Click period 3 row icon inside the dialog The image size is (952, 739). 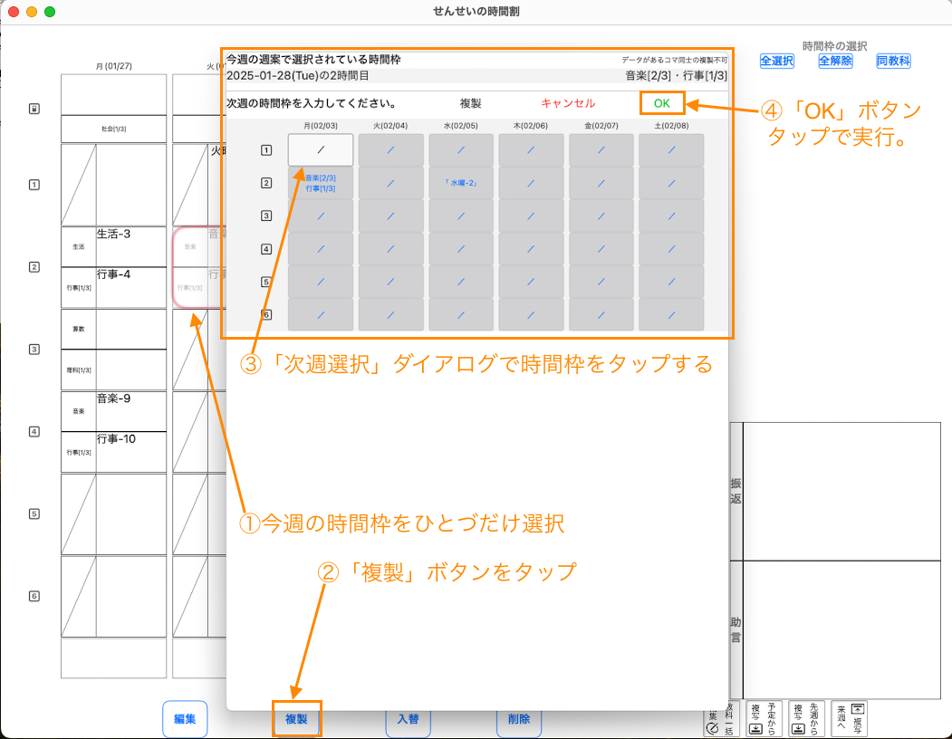click(x=266, y=216)
